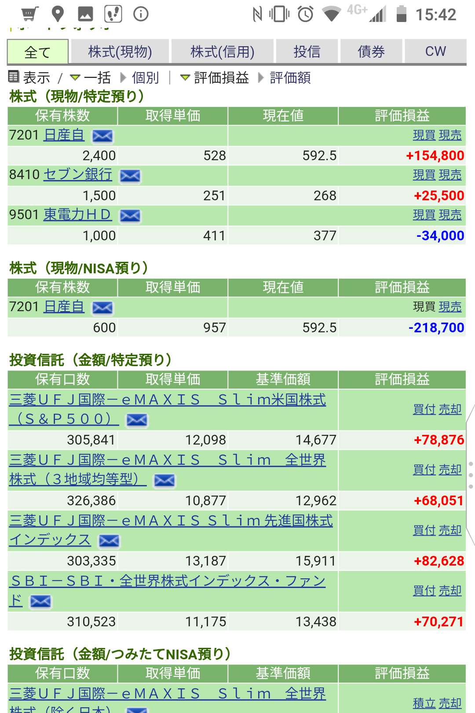Tap the +82,628 profit value
This screenshot has width=475, height=713.
[439, 561]
